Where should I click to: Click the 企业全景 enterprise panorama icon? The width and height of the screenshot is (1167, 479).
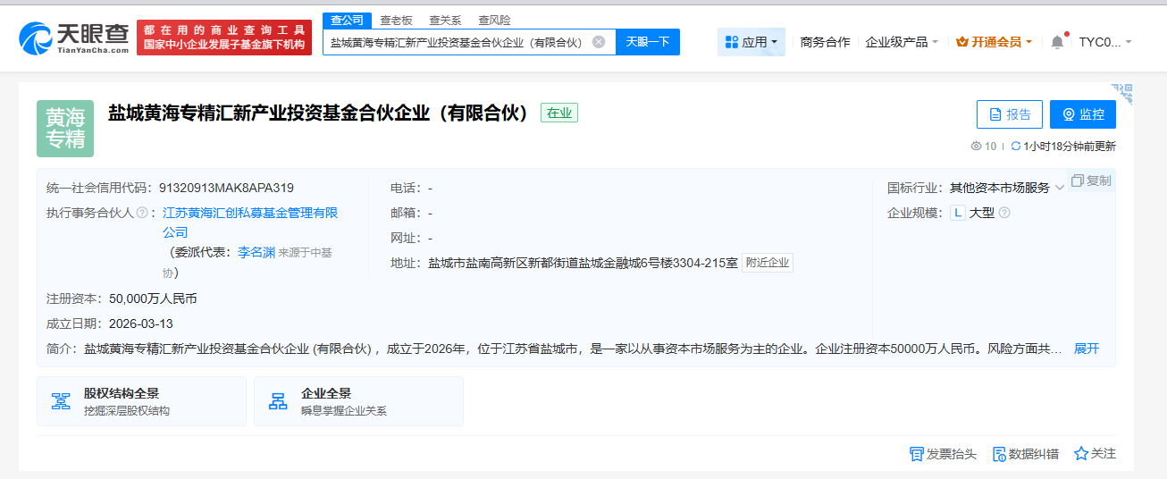(x=278, y=401)
